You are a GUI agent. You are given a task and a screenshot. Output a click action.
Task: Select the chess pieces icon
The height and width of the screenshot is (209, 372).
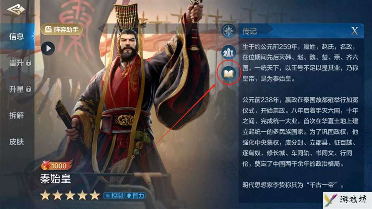(x=229, y=52)
